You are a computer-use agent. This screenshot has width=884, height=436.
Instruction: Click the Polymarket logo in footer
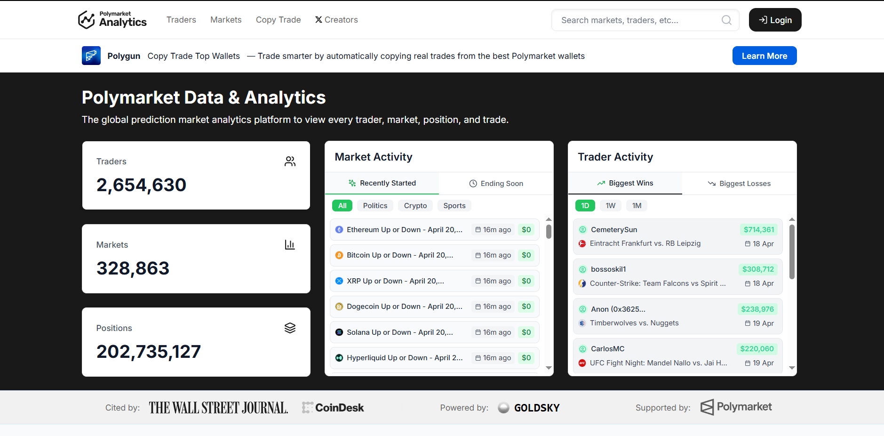point(736,407)
